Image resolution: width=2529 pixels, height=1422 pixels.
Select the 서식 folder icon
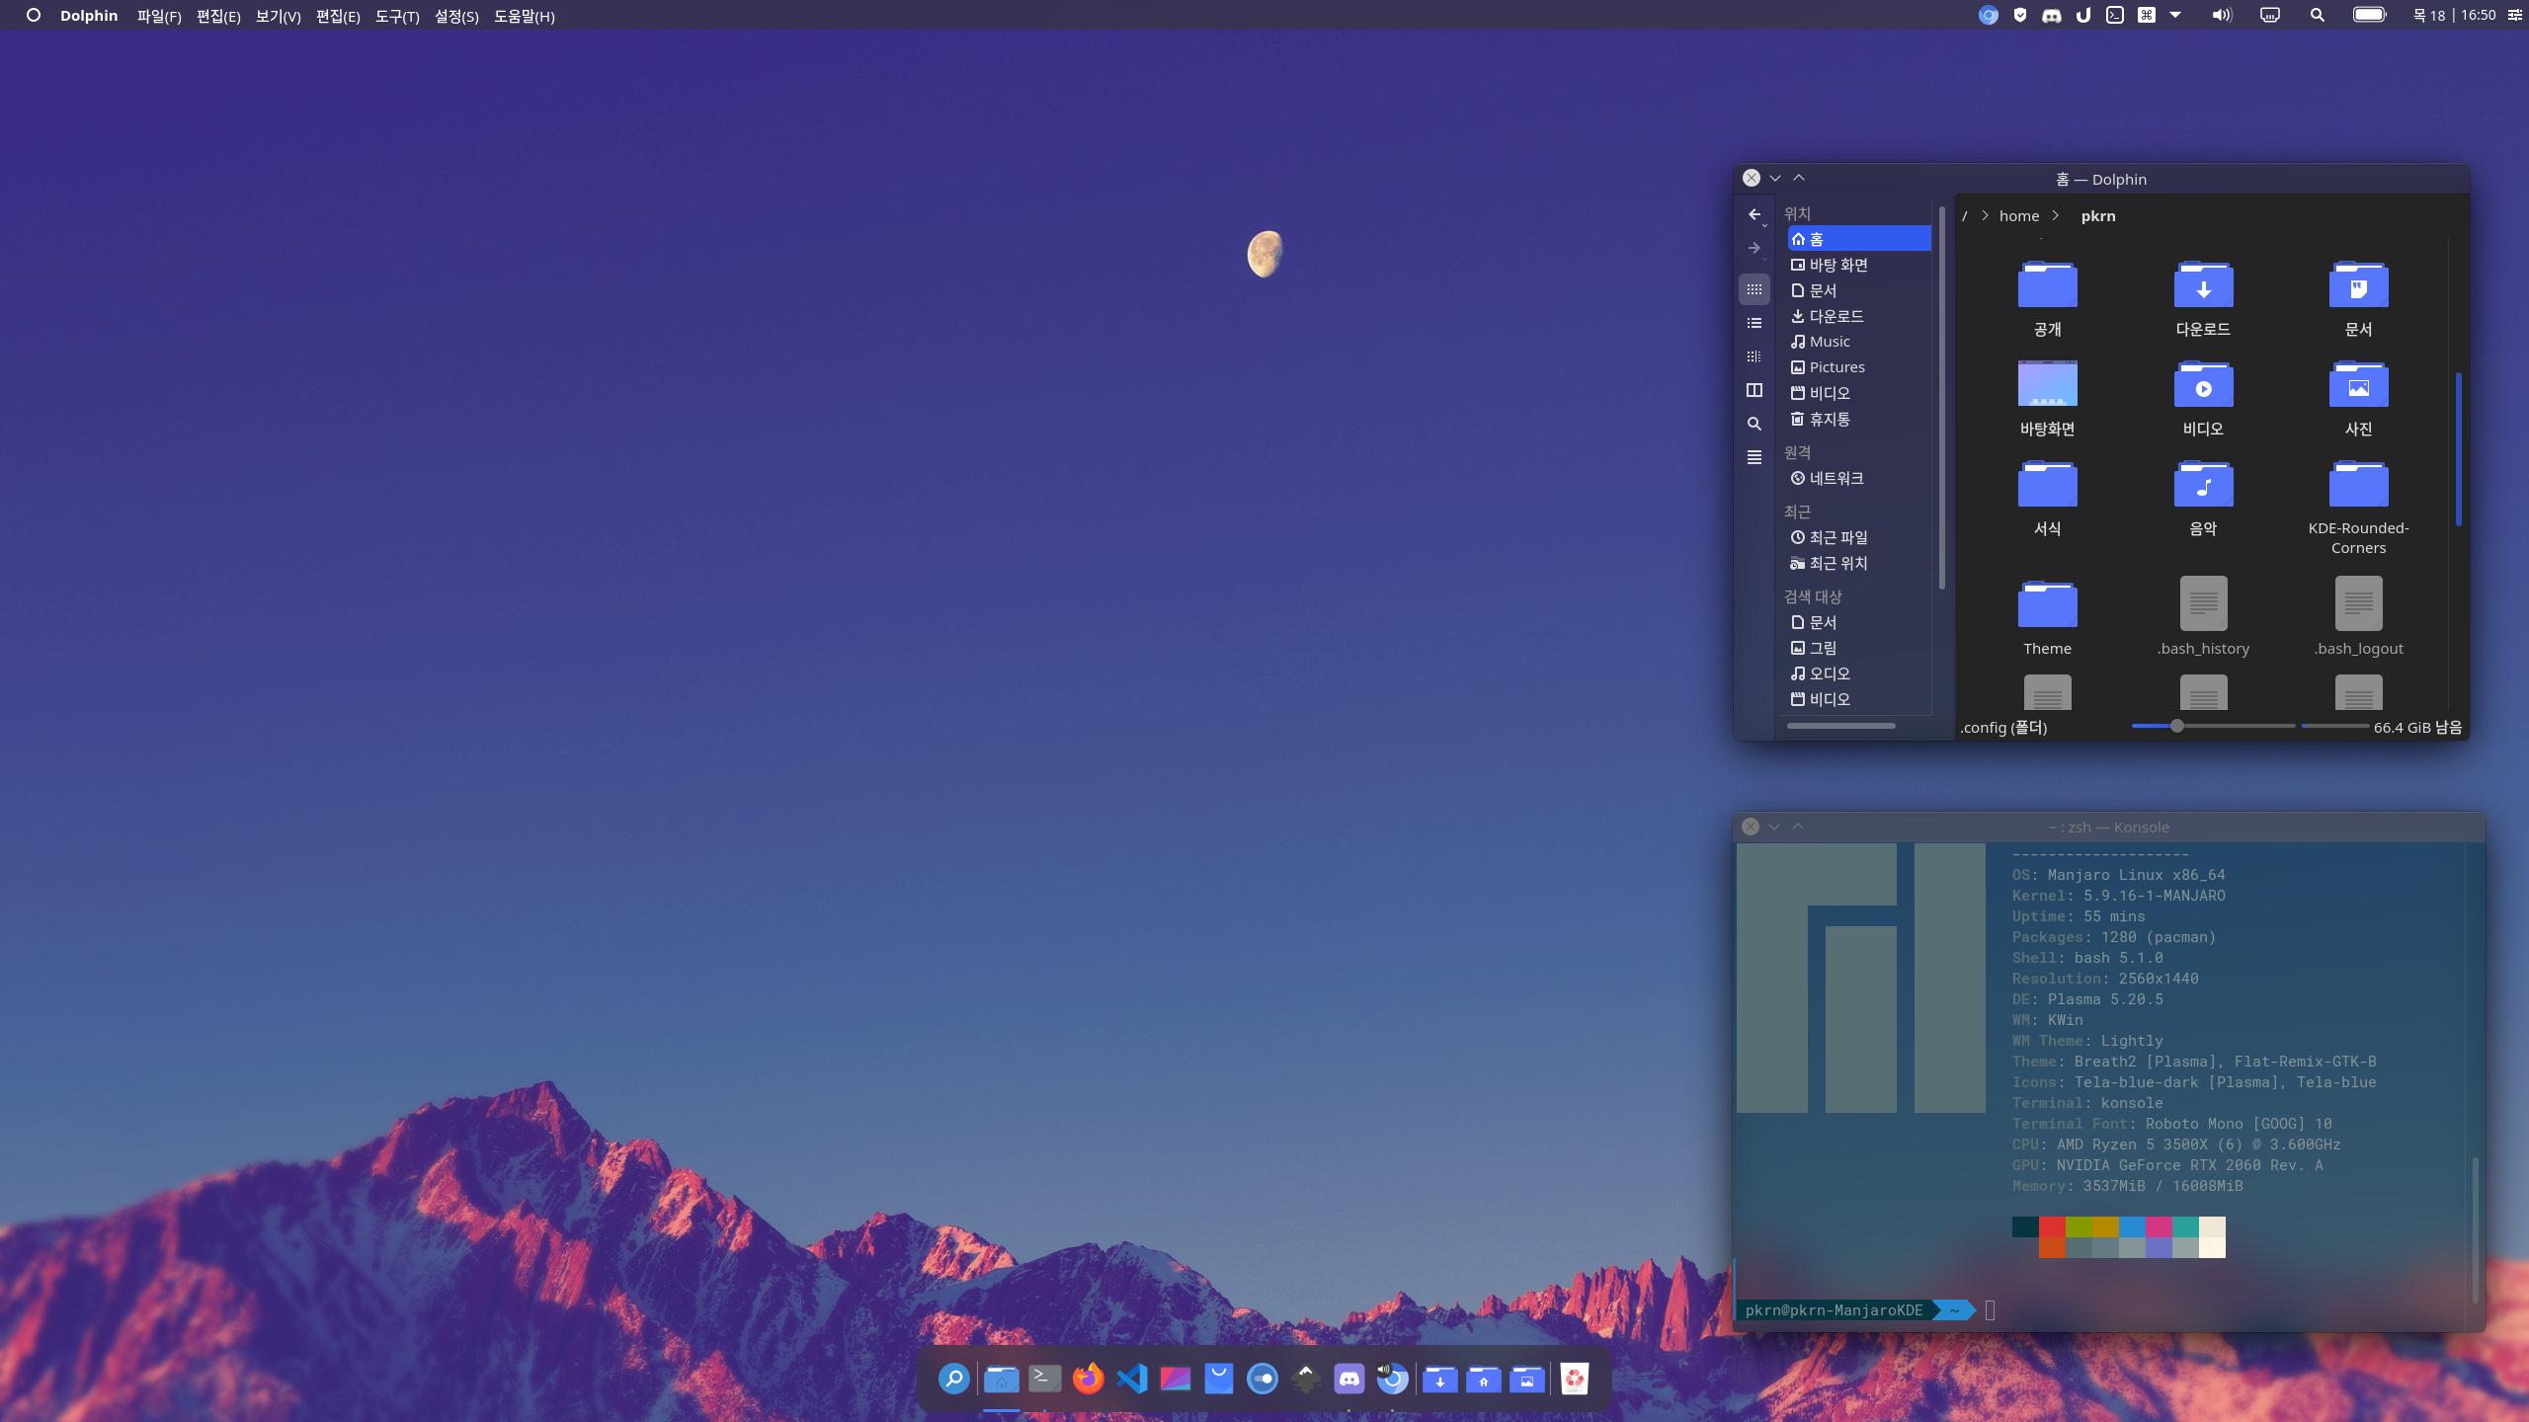pos(2047,484)
